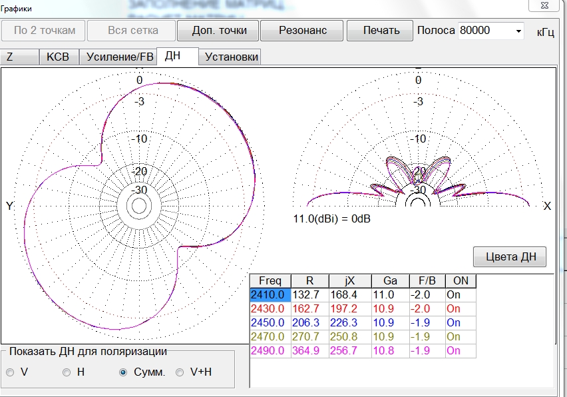Select the V polarization radio button

(11, 373)
